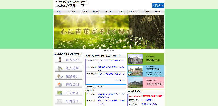The width and height of the screenshot is (218, 106).
Task: Select the first carousel indicator dot
Action: [105, 50]
